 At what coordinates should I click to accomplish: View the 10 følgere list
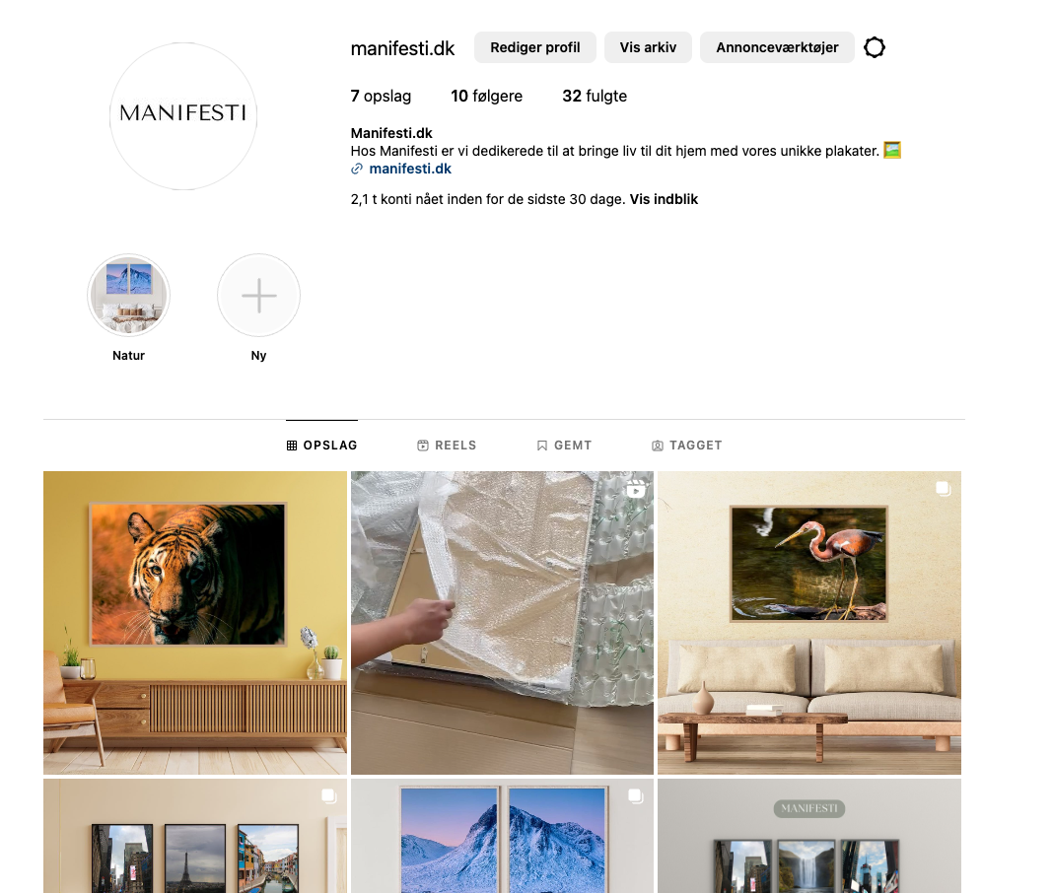tap(486, 96)
